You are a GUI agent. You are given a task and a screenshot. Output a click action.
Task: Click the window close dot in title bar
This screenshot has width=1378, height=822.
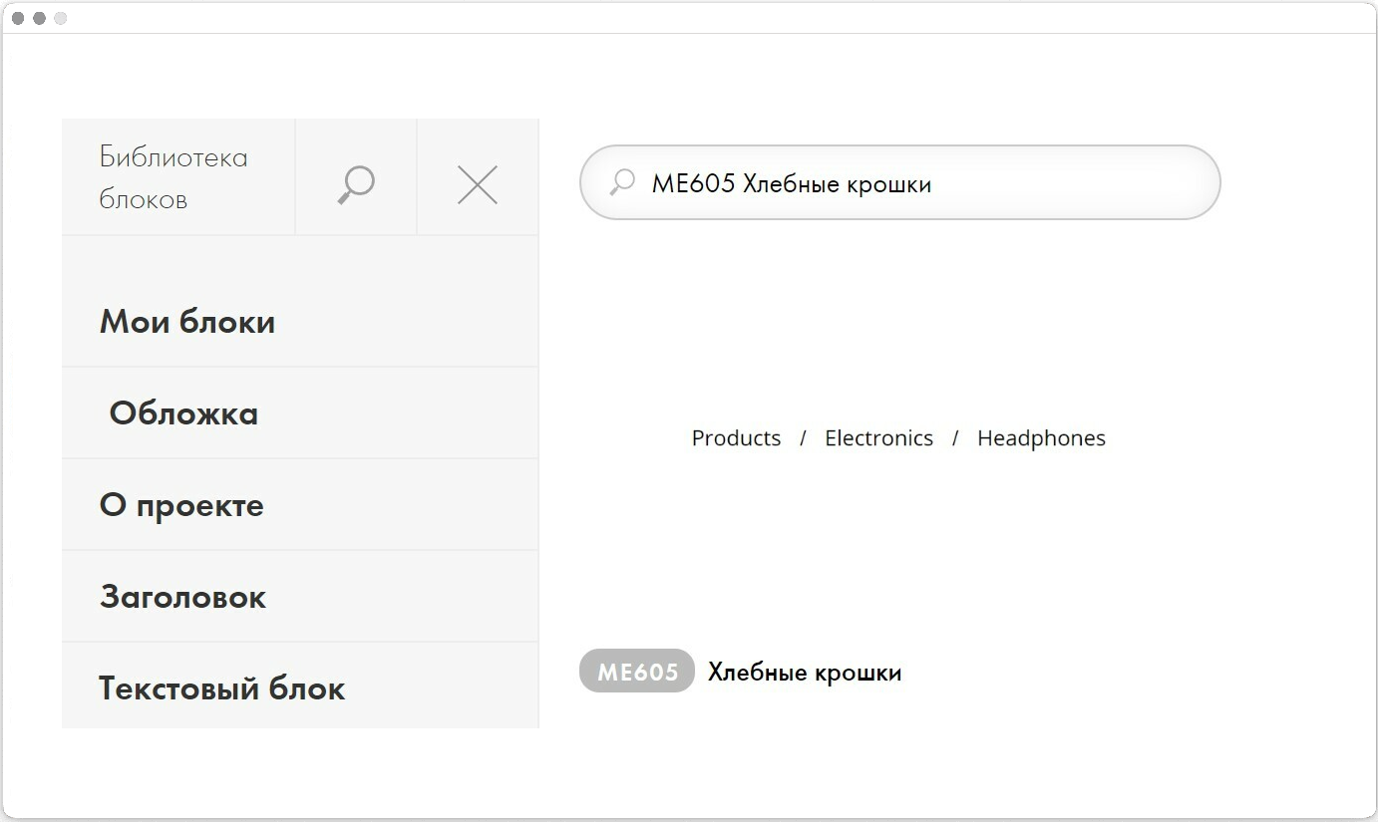(x=18, y=18)
